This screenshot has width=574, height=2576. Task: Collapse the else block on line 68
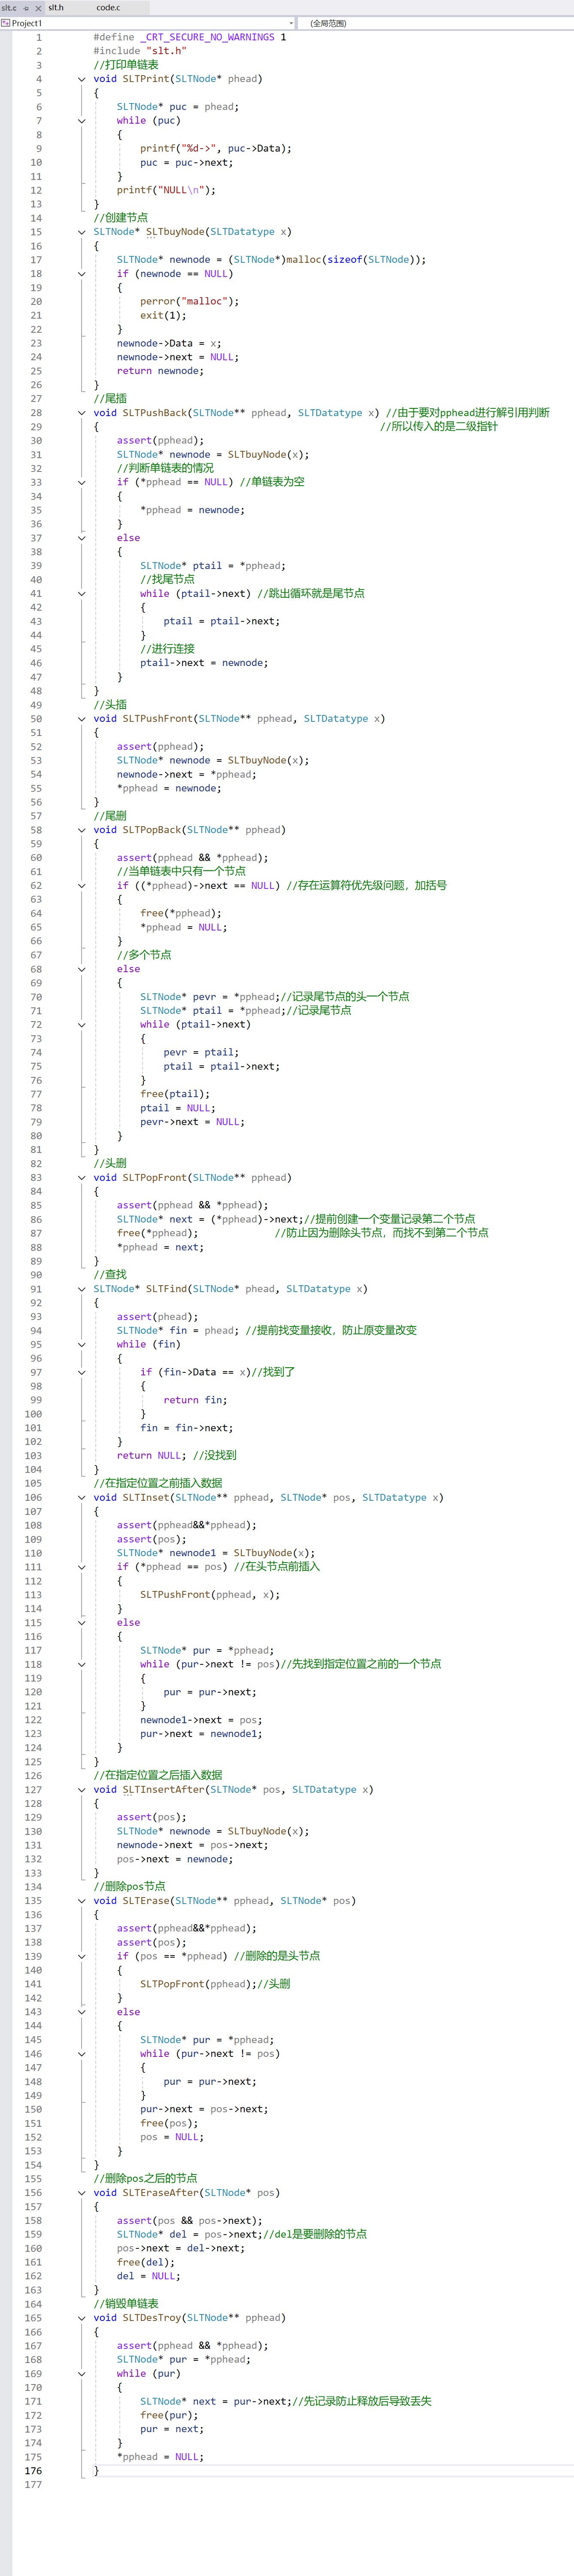82,969
